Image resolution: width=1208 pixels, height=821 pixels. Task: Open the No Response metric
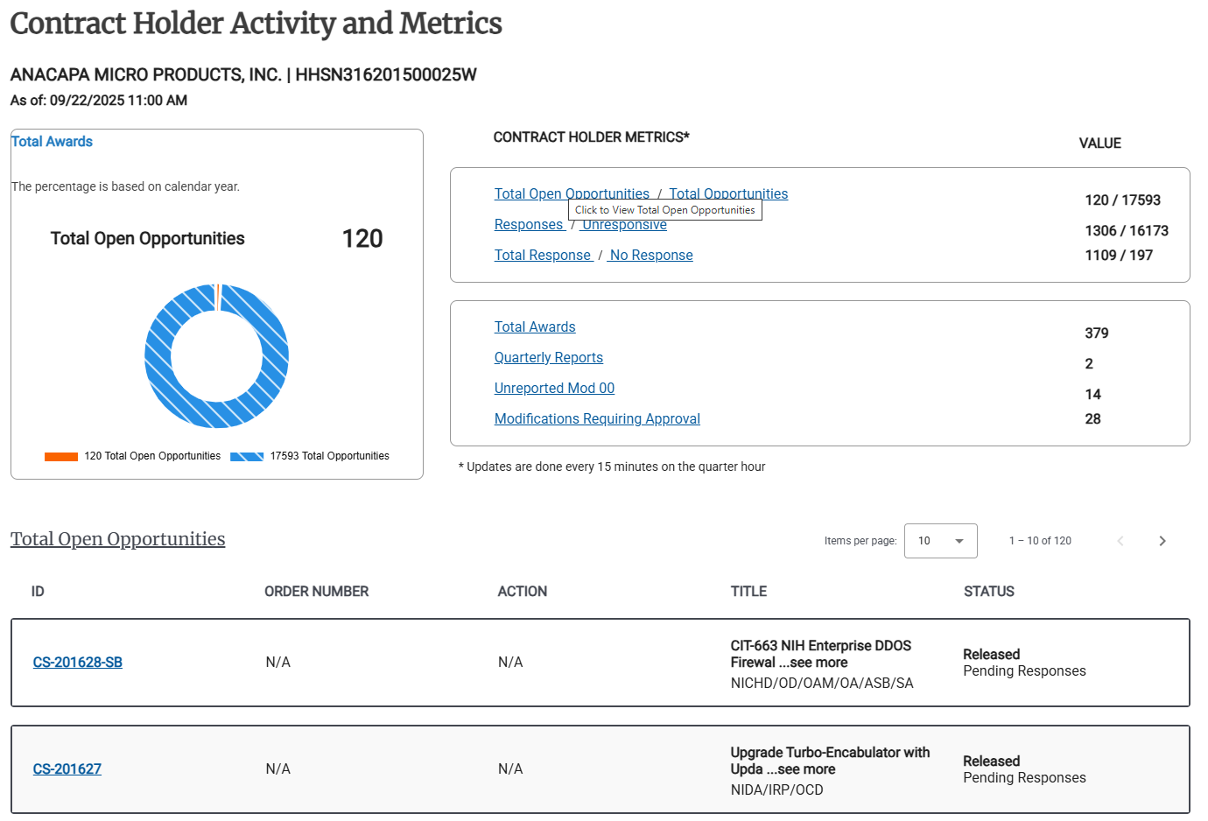(x=650, y=255)
